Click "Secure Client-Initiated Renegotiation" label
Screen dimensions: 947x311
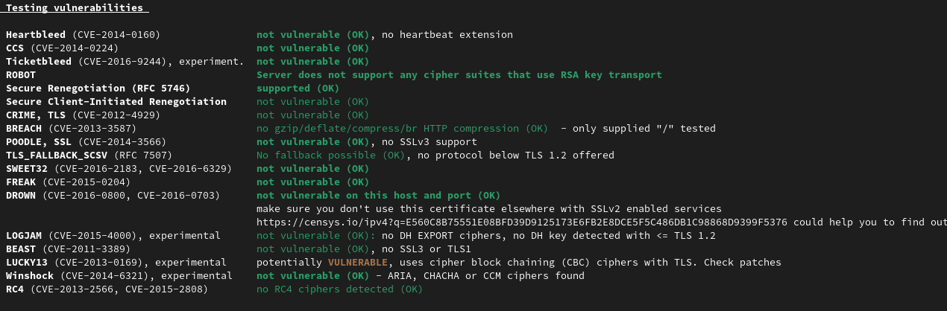point(116,102)
